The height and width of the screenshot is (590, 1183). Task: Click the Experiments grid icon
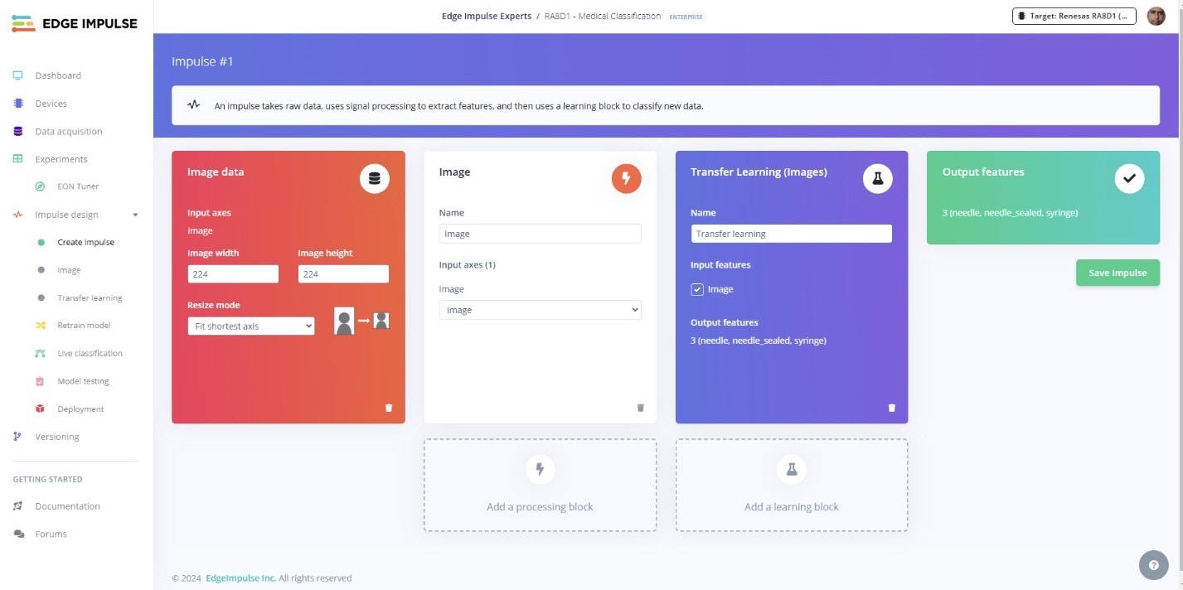click(17, 159)
